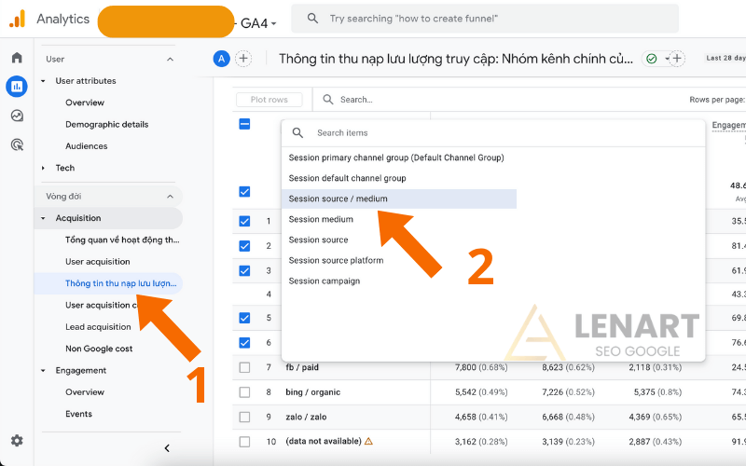Open the Advertising icon in left rail

[17, 144]
